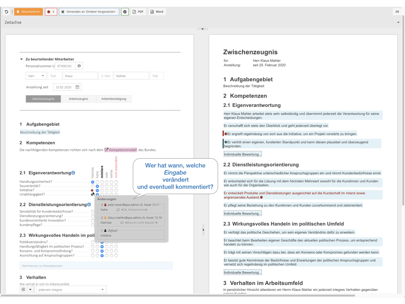Collapse the 'Zu beurteilender Mitarbeiter' section
Viewport: 405px width, 304px height.
[x=21, y=59]
